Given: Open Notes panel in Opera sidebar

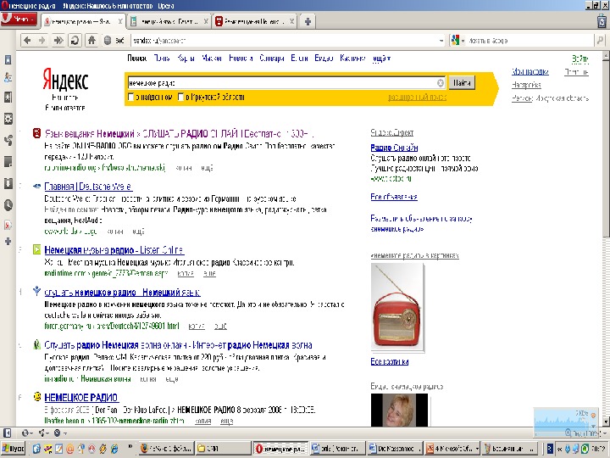Looking at the screenshot, I should (x=8, y=161).
